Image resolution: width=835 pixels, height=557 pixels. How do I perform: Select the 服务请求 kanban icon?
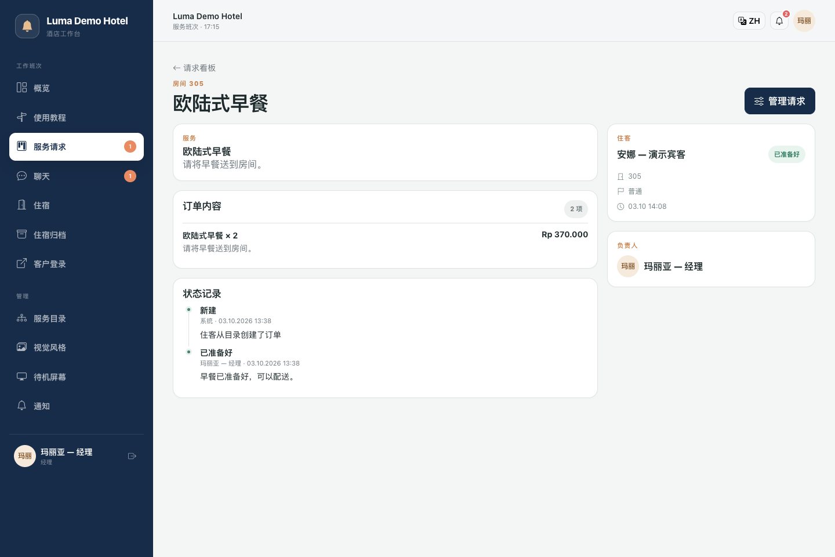pyautogui.click(x=22, y=146)
